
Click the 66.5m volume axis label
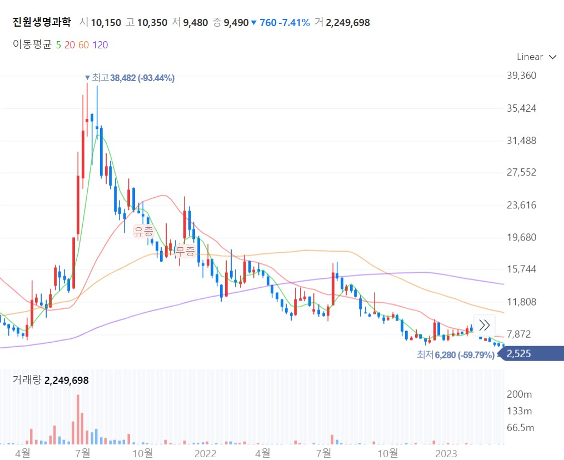pyautogui.click(x=520, y=428)
